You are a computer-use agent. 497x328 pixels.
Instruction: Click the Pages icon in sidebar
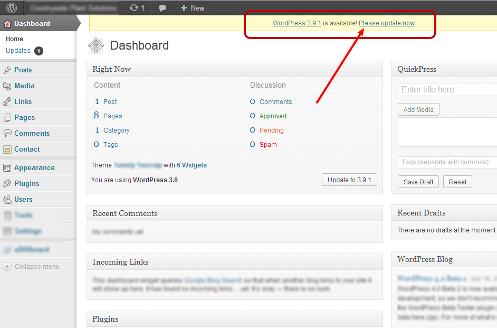point(7,117)
